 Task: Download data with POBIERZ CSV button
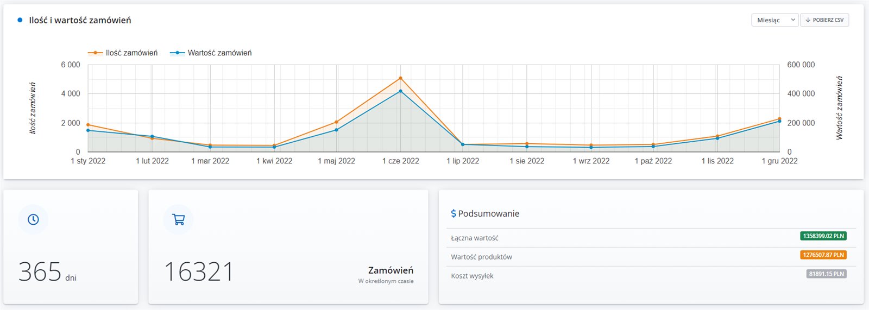[x=824, y=20]
